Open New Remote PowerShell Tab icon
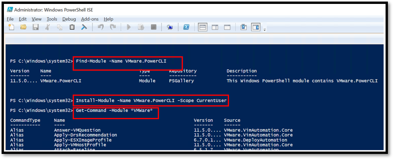The height and width of the screenshot is (159, 393). point(169,27)
